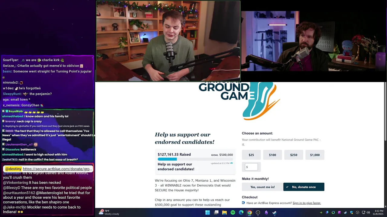Click the National Ground Game logo
The height and width of the screenshot is (217, 387).
(239, 101)
